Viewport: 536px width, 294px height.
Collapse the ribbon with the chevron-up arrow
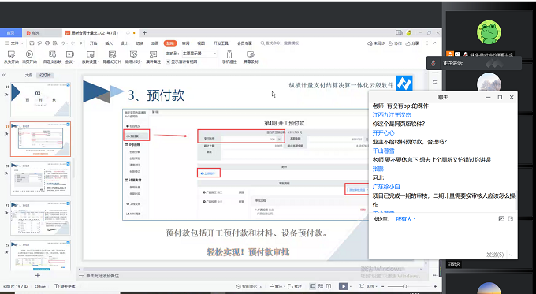tap(435, 43)
